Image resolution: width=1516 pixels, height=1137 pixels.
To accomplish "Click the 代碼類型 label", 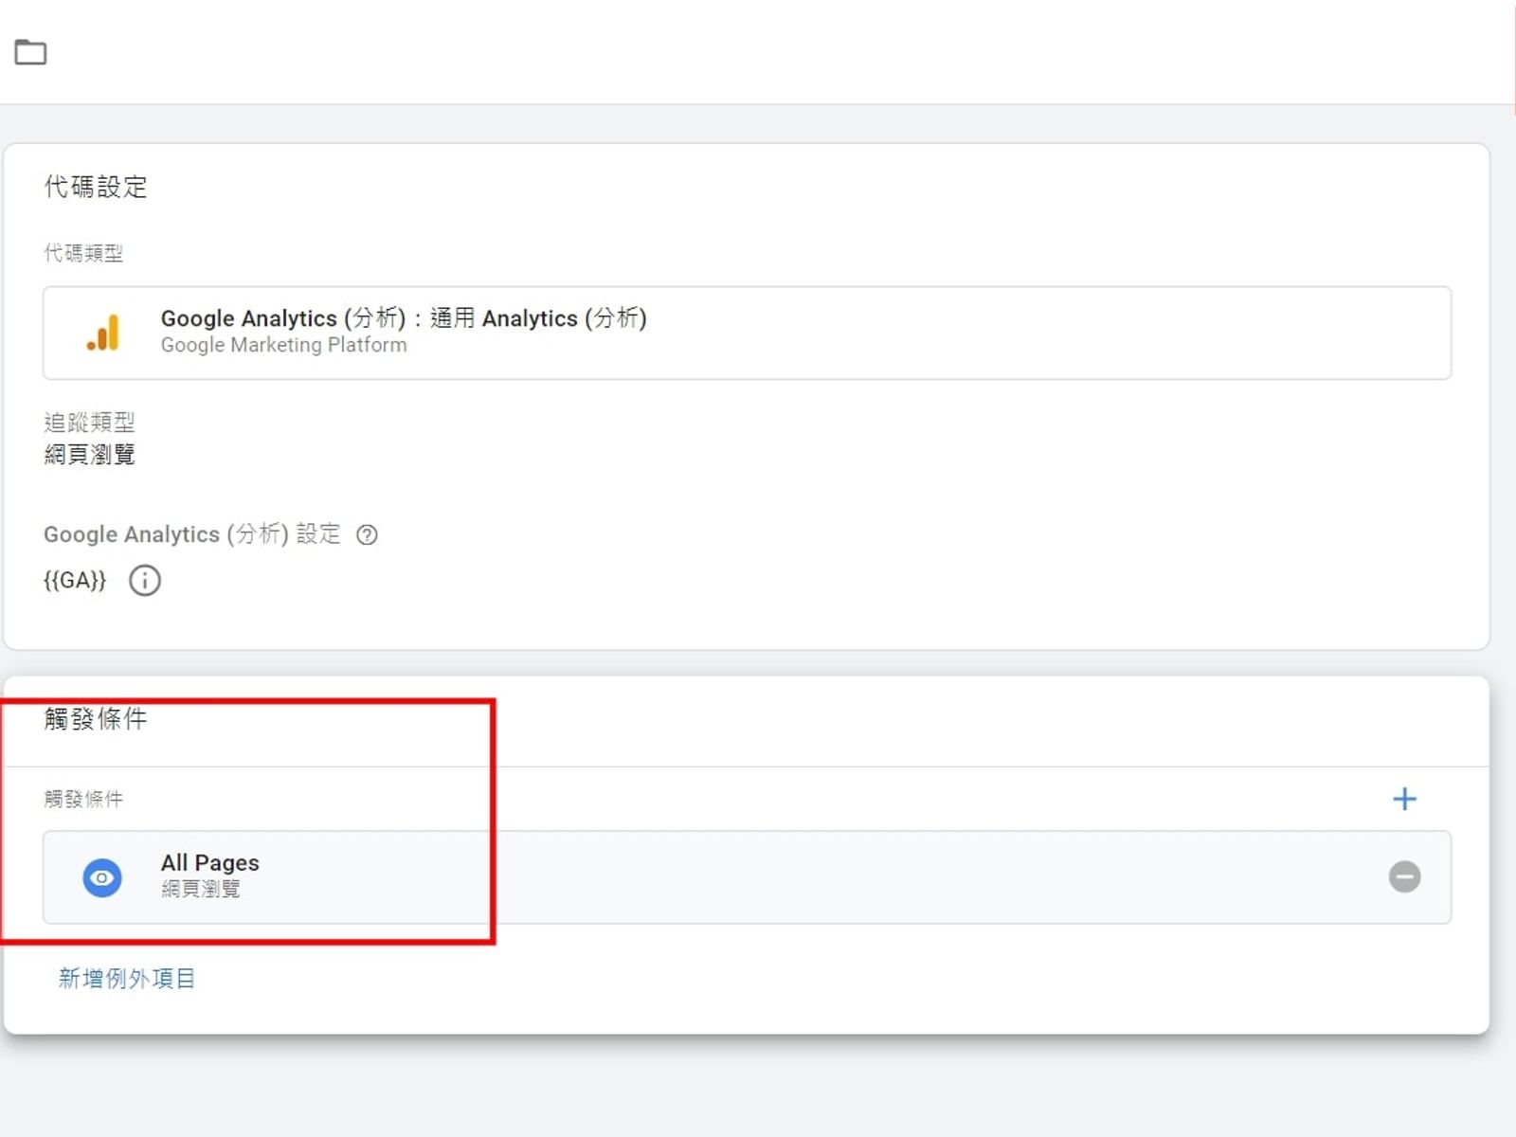I will point(83,253).
